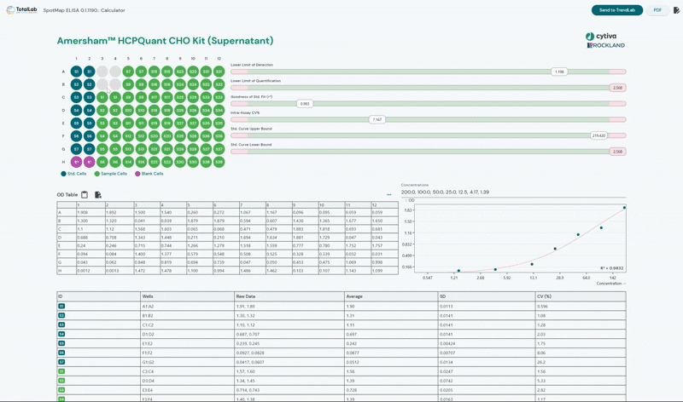The image size is (683, 402).
Task: Click OD Table cell E12 value 1.757
Action: coord(384,245)
